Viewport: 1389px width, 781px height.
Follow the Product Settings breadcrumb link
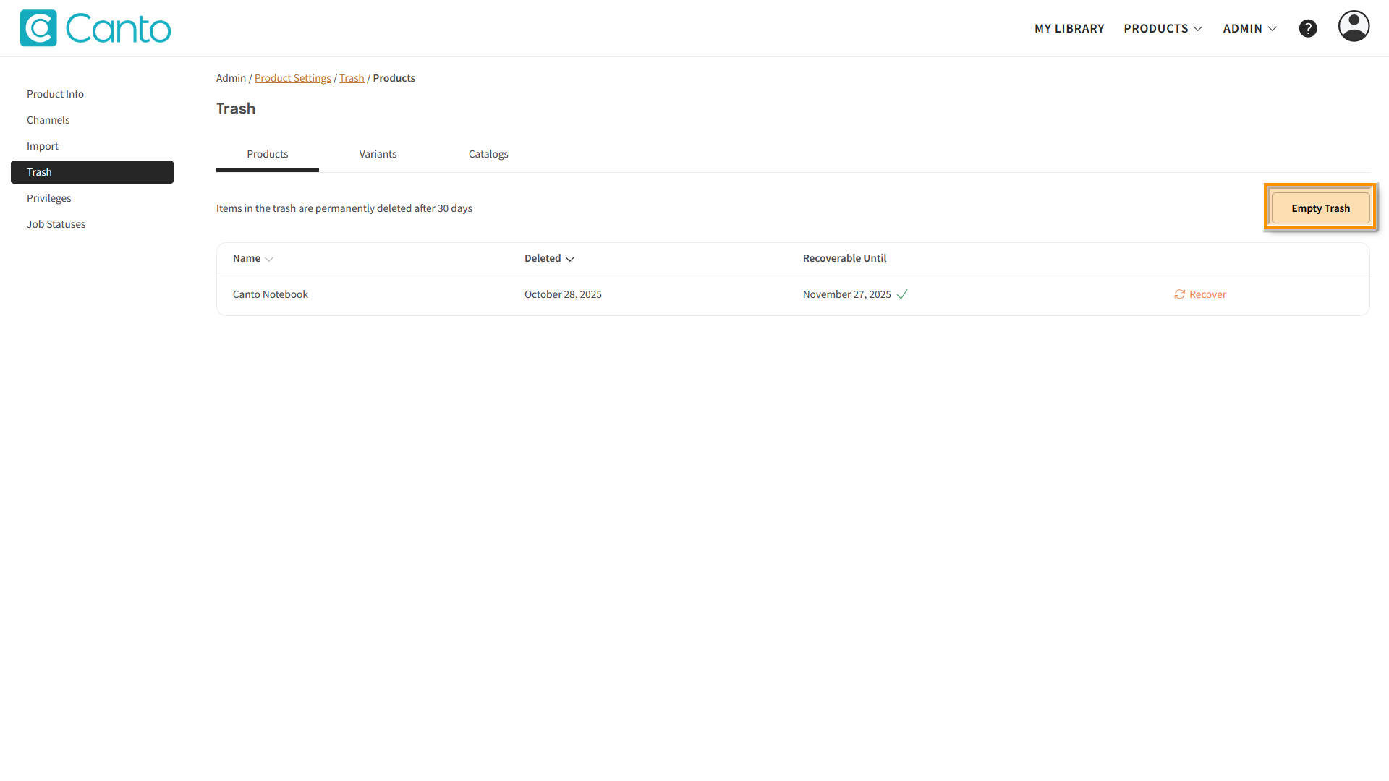[x=293, y=78]
